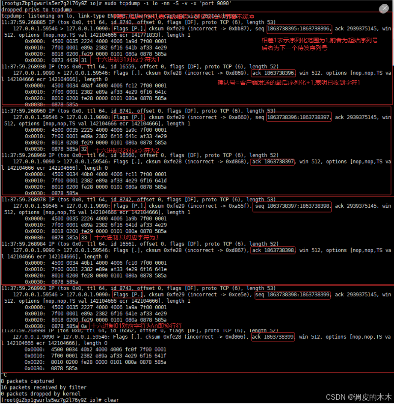394x404 pixels.
Task: Click 'id 16559' in first ack packet
Action: (x=122, y=66)
